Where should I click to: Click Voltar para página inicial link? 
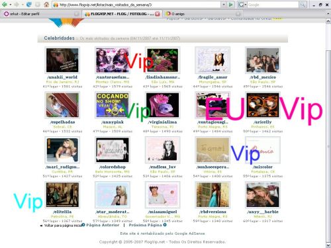[x=63, y=226]
